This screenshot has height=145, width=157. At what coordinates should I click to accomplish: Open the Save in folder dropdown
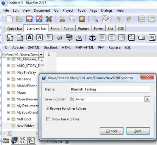coord(147,99)
